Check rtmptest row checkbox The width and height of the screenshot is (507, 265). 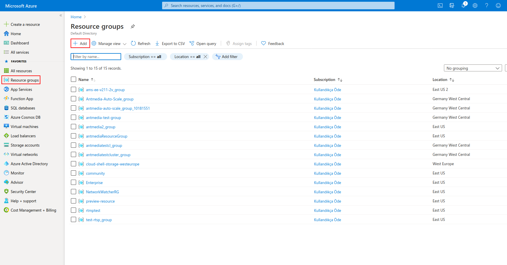(74, 210)
